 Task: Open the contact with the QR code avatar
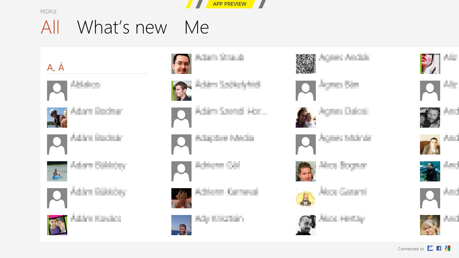click(306, 64)
